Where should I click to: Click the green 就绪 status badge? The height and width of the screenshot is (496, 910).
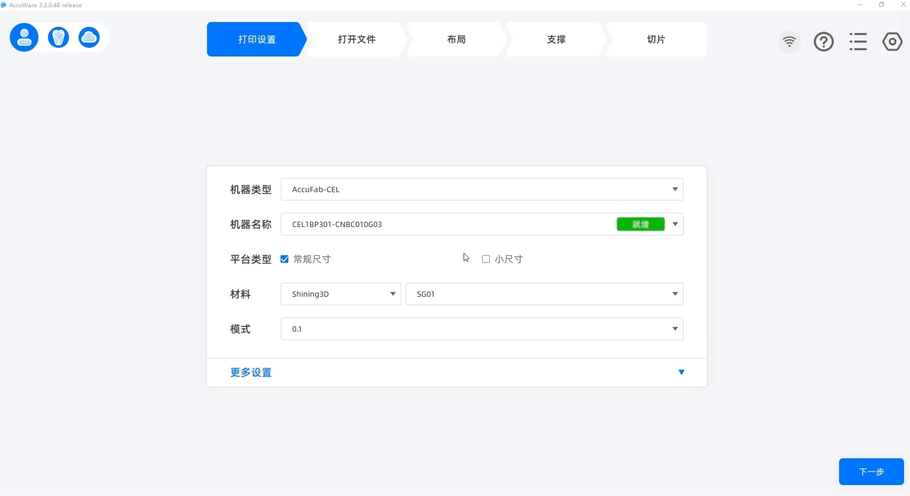[x=640, y=224]
